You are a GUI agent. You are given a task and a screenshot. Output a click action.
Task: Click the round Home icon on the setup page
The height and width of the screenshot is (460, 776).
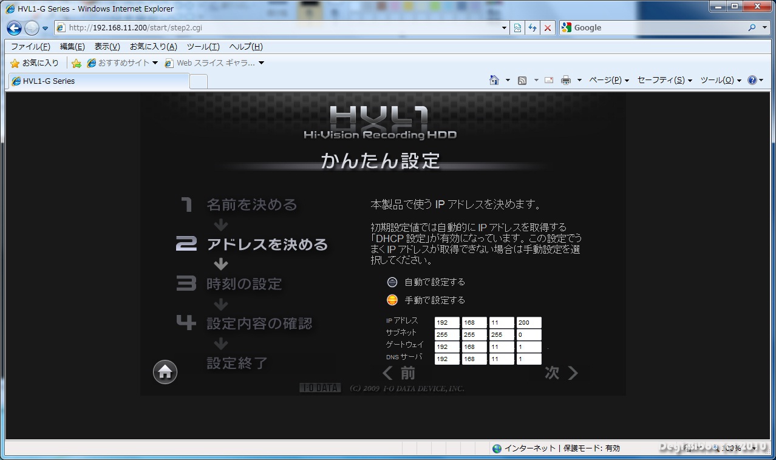(165, 372)
